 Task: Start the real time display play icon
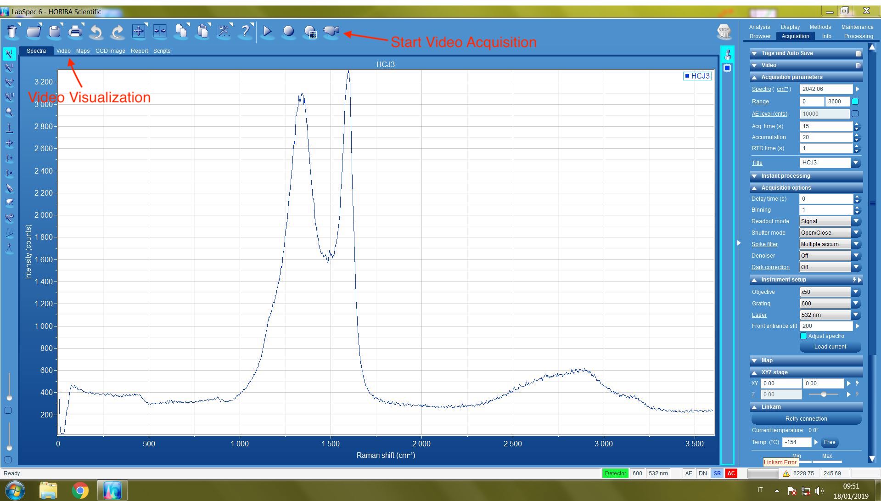[x=267, y=31]
